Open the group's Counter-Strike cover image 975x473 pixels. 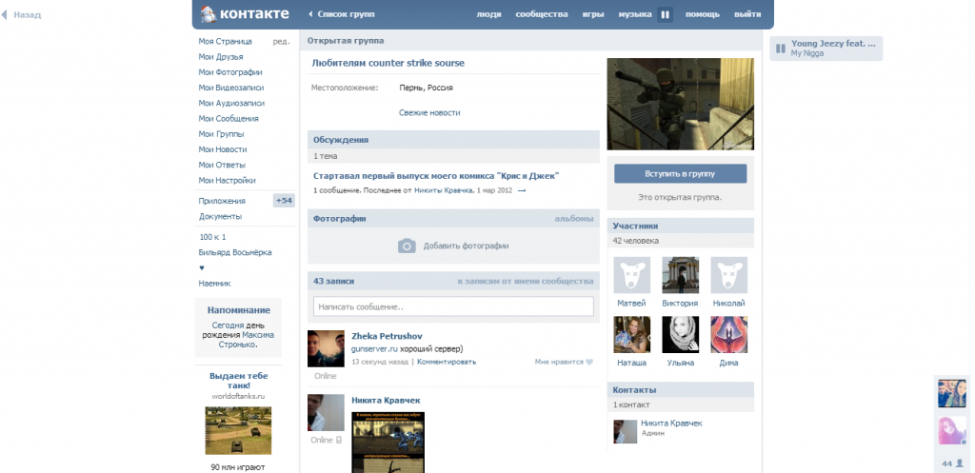(x=680, y=104)
